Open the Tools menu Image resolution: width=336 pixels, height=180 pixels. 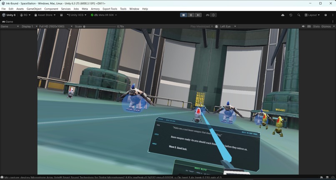coord(123,9)
